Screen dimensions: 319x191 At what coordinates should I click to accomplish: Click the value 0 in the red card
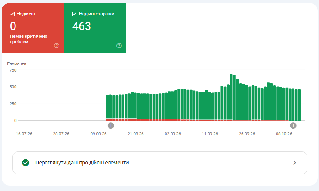pyautogui.click(x=13, y=26)
